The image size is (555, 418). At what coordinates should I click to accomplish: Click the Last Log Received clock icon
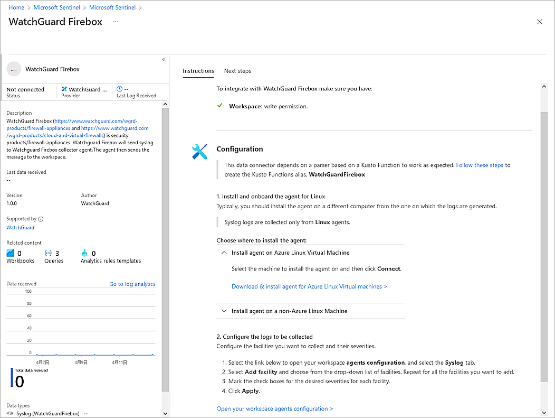(119, 88)
